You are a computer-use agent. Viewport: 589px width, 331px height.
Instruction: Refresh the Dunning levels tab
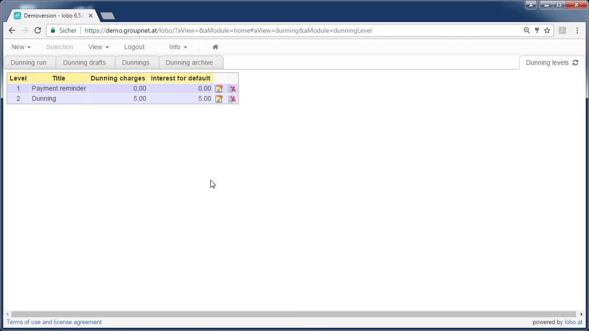(x=575, y=63)
